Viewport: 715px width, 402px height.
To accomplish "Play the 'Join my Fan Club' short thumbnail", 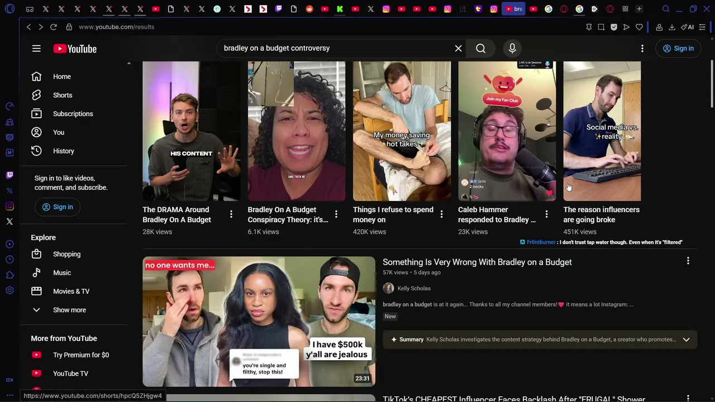I will [x=507, y=131].
